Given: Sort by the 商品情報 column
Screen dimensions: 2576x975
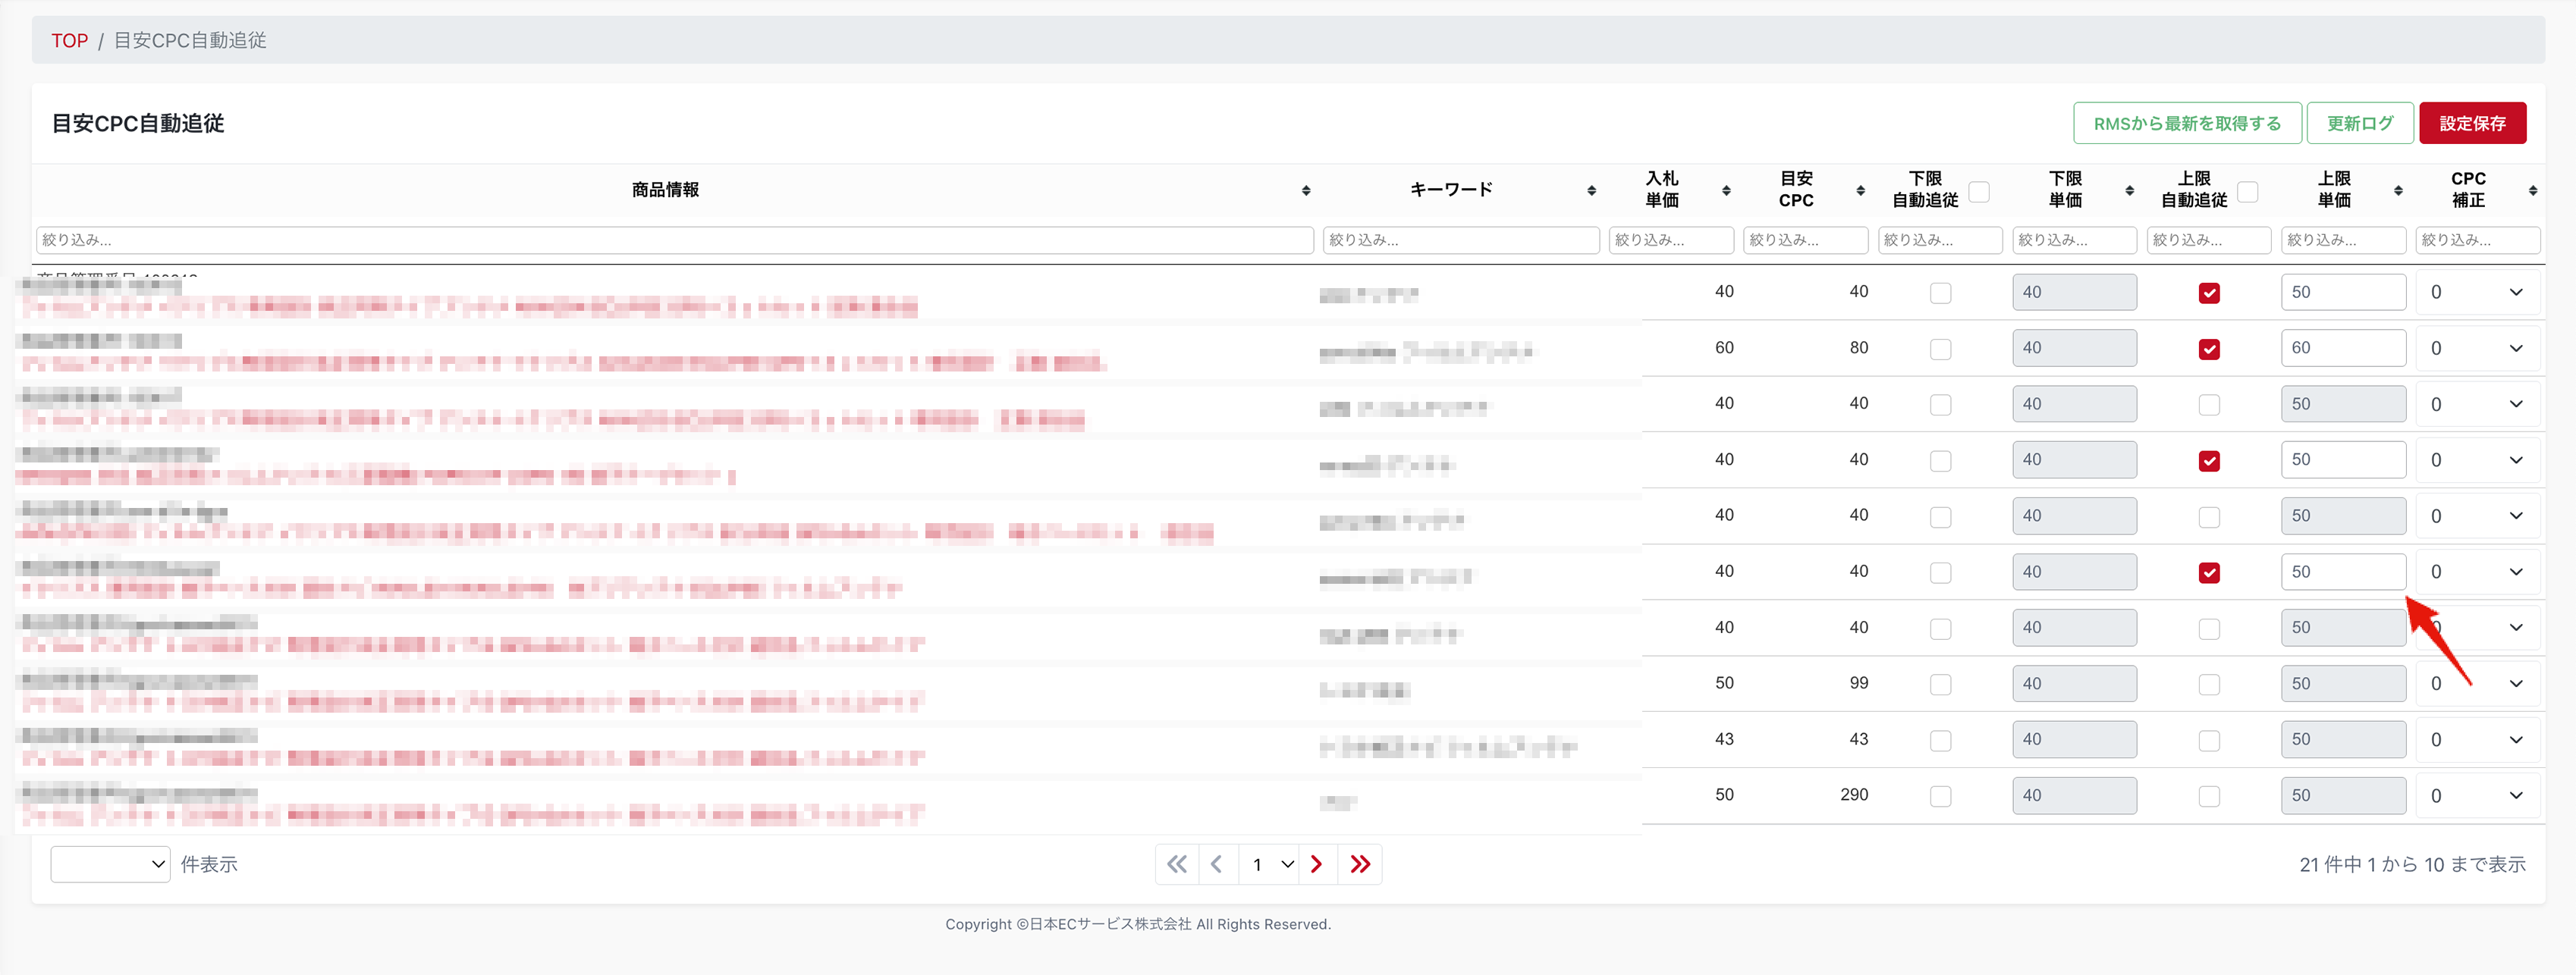Looking at the screenshot, I should click(x=1305, y=190).
